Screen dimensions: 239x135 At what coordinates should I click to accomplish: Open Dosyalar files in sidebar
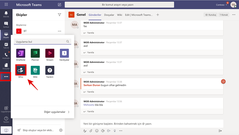tap(6, 66)
